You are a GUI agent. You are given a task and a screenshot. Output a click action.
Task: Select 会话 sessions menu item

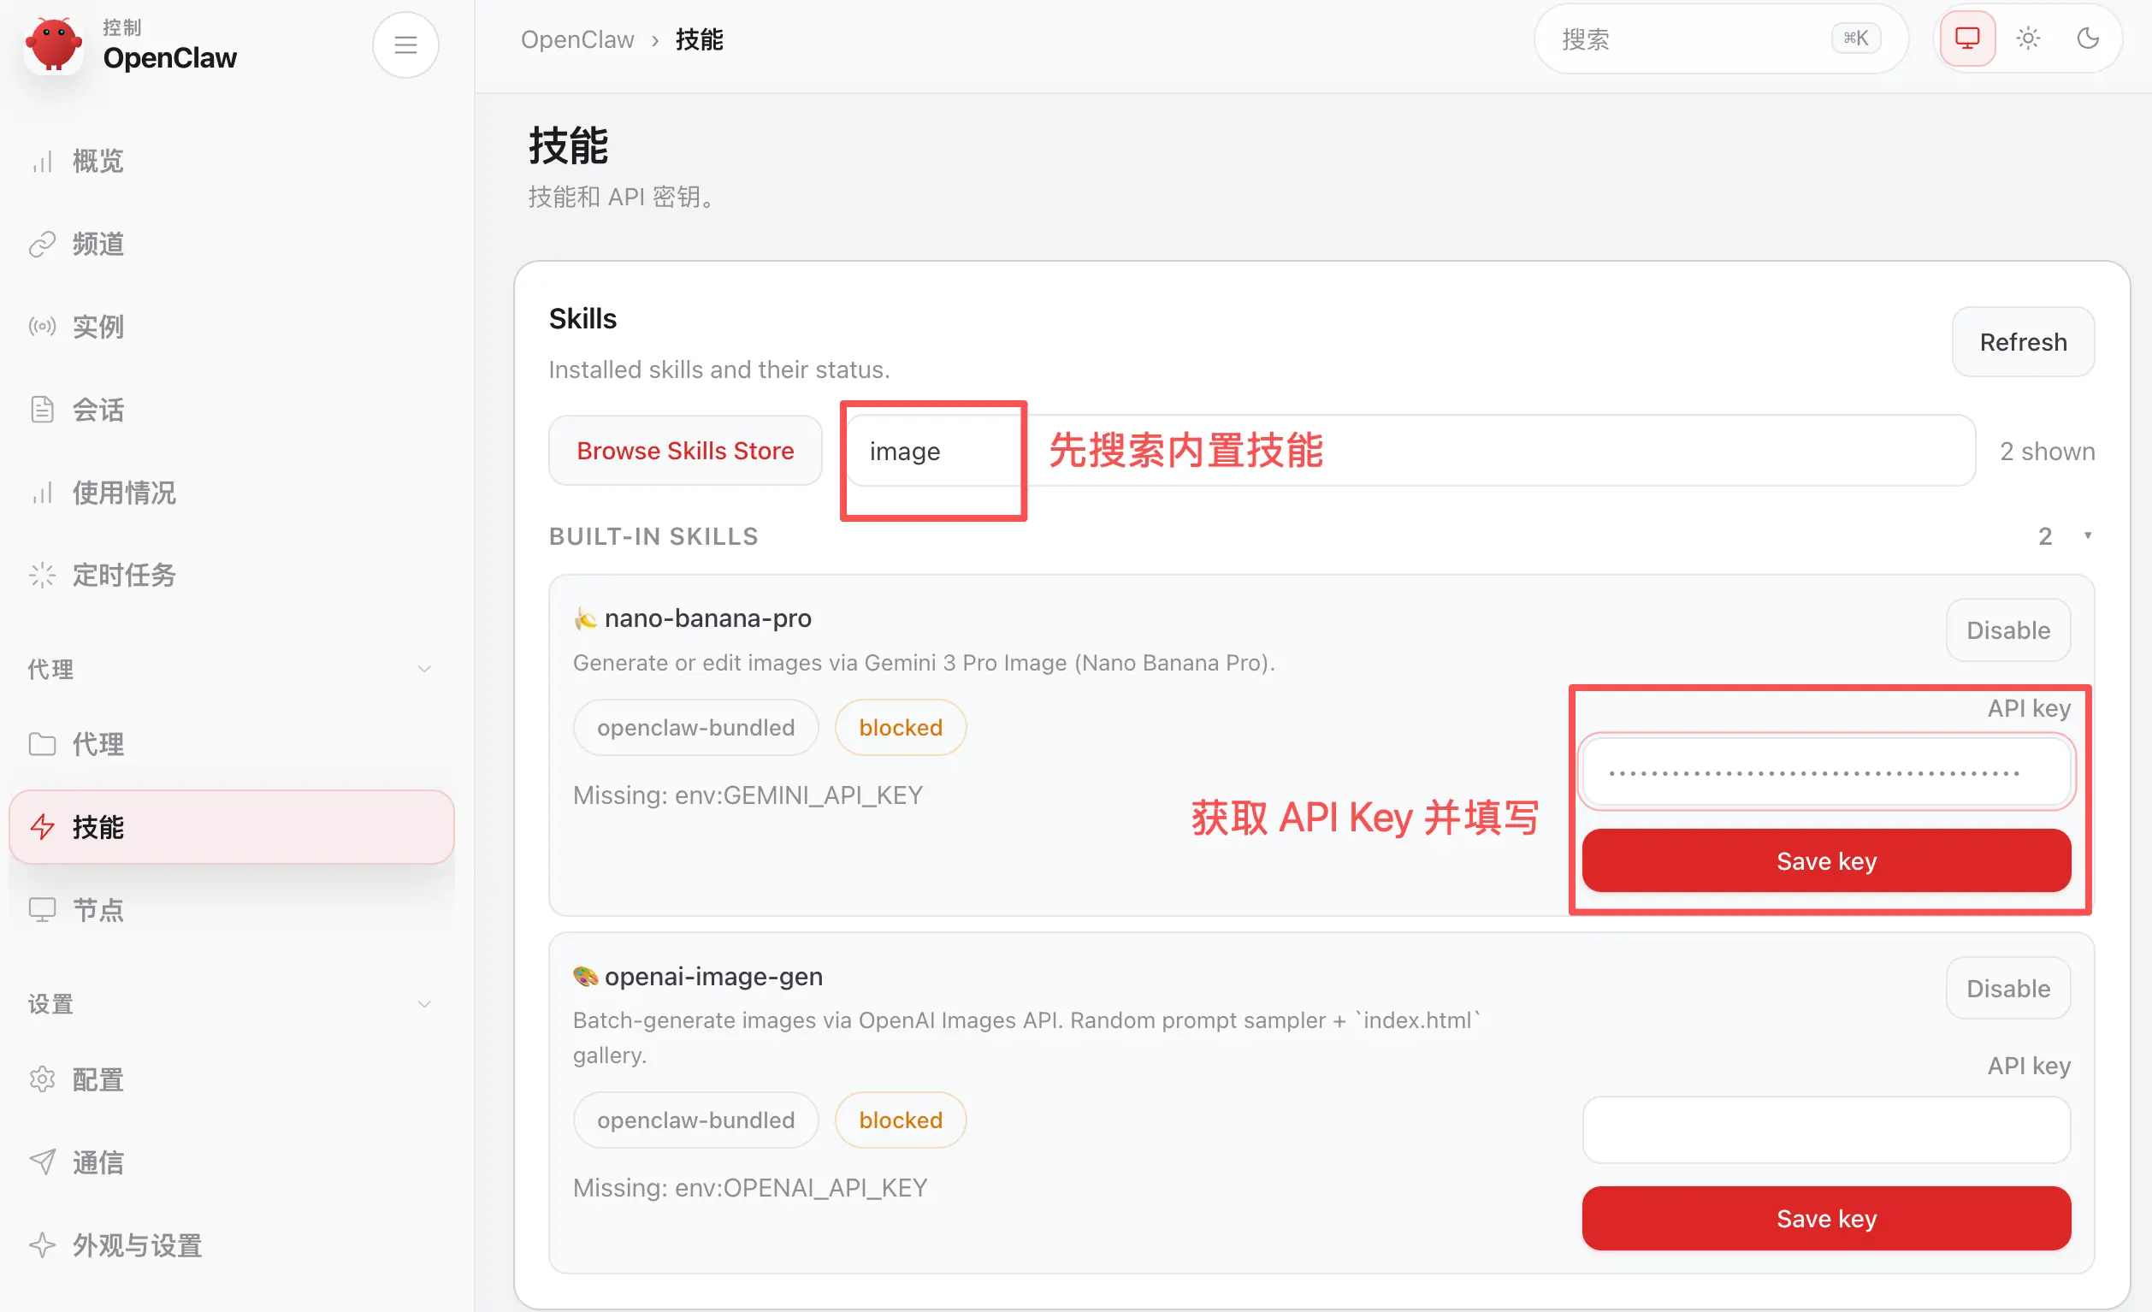click(x=97, y=410)
